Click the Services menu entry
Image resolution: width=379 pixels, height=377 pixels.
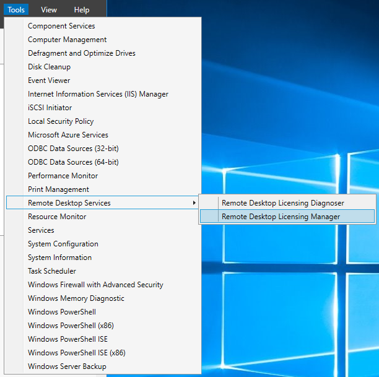(x=41, y=230)
